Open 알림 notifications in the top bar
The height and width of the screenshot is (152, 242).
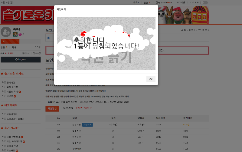pos(147,3)
